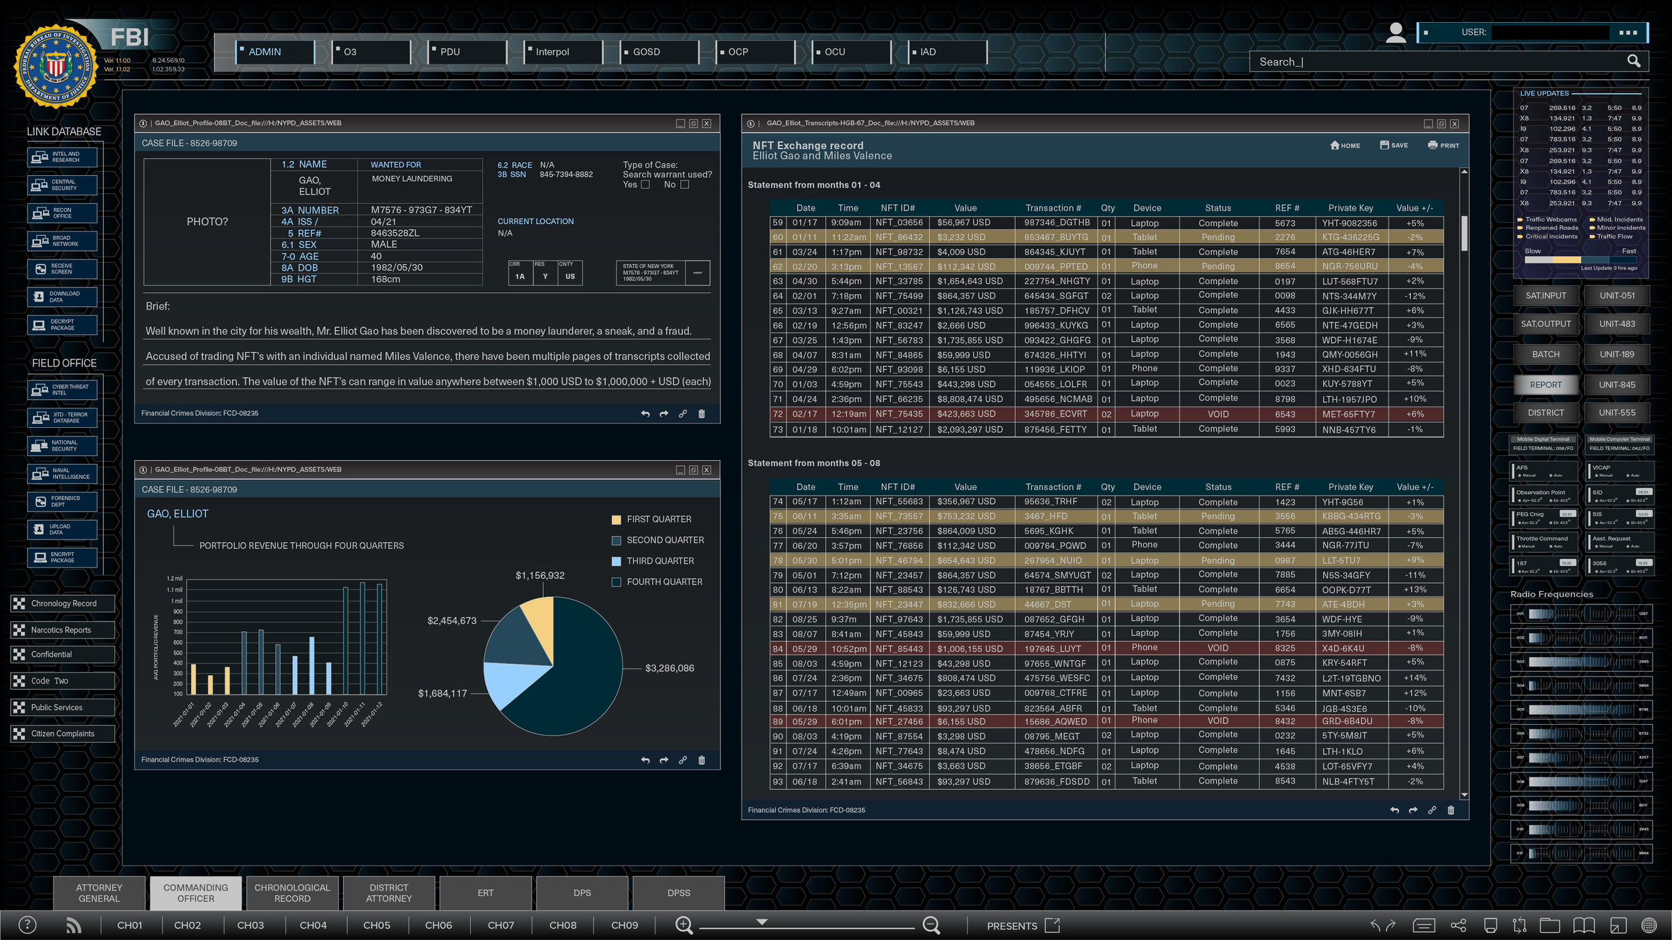
Task: Open JTTD Terror Database item
Action: (63, 418)
